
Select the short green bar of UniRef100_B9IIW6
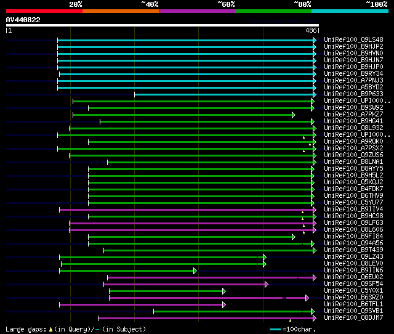coord(127,271)
